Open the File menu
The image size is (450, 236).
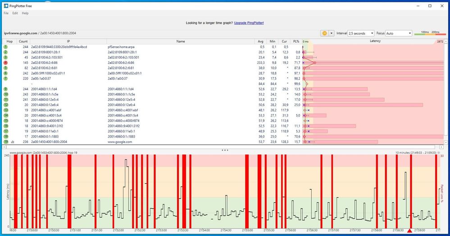(x=6, y=13)
